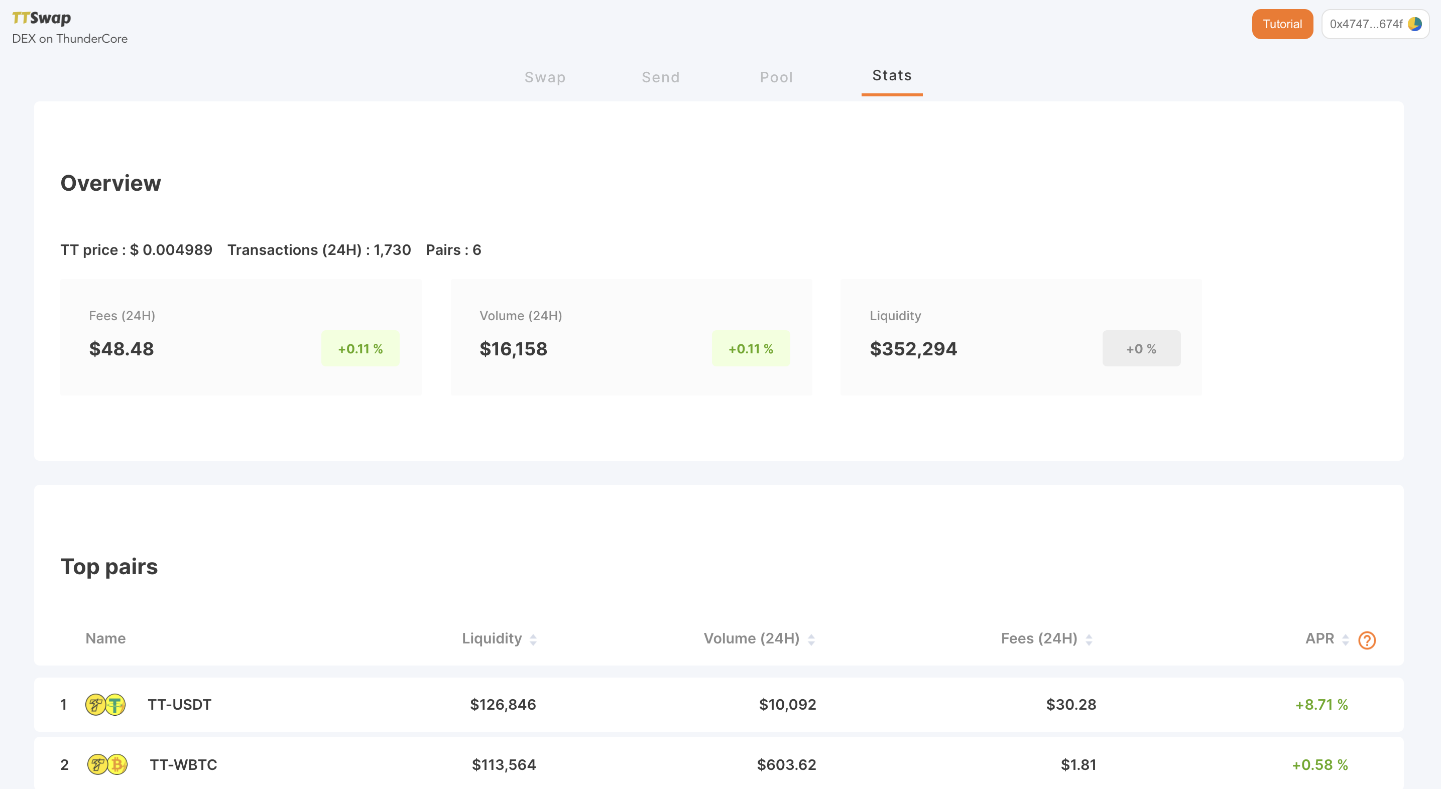Screen dimensions: 1441x789
Task: Go to the Pool tab
Action: 776,77
